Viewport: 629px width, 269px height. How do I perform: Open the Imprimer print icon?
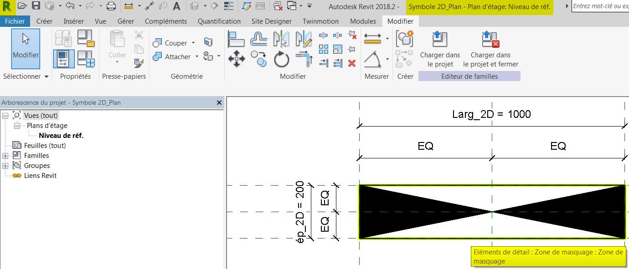coord(111,6)
